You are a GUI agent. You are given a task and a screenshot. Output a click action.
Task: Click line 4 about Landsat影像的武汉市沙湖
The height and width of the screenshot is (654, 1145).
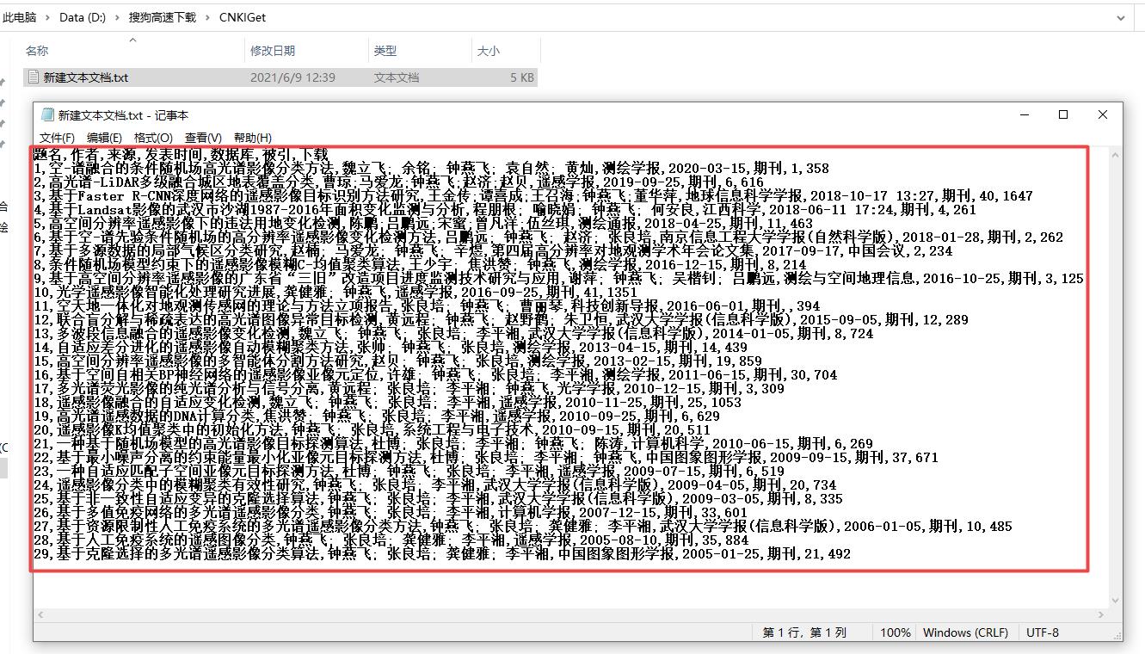505,210
